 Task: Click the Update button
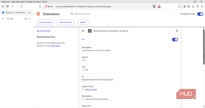(x=83, y=22)
